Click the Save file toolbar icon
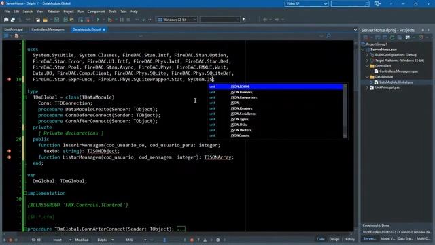 click(x=56, y=20)
